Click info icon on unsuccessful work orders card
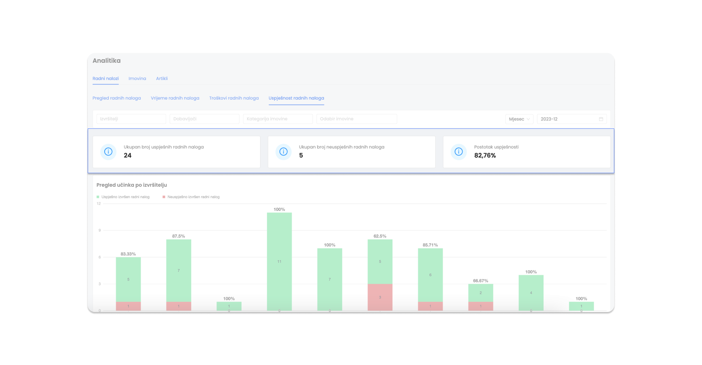Screen dimensions: 702x365 [283, 152]
